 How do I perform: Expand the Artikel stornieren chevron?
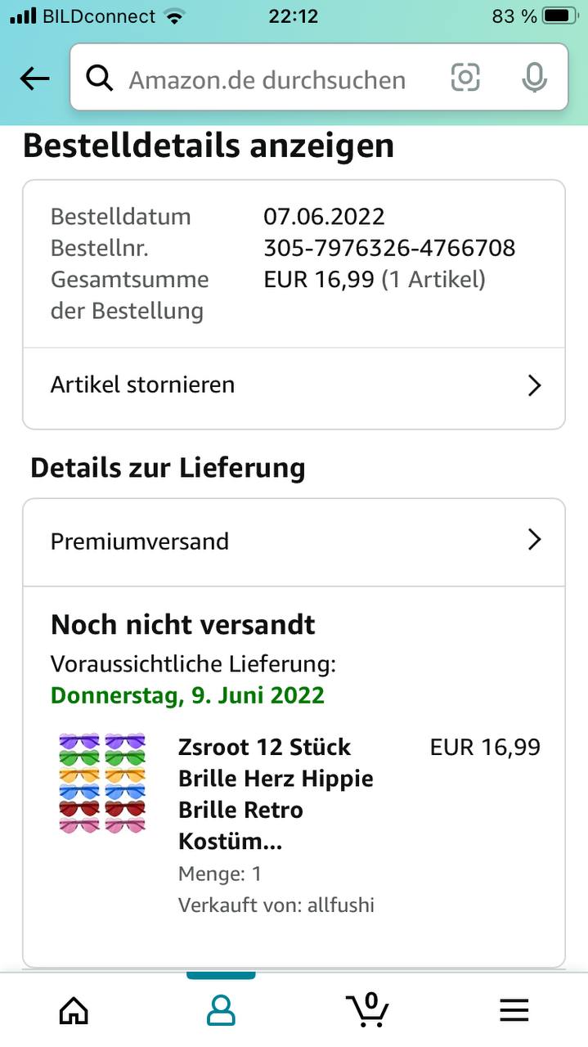[x=534, y=385]
